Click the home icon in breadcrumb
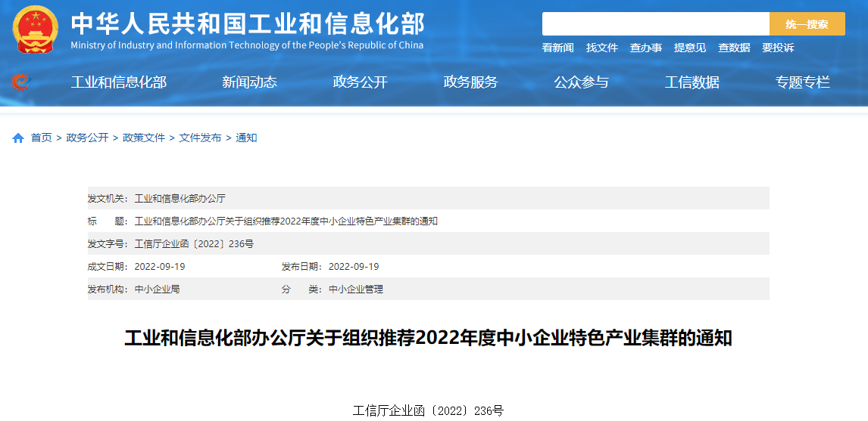The width and height of the screenshot is (868, 421). (18, 138)
